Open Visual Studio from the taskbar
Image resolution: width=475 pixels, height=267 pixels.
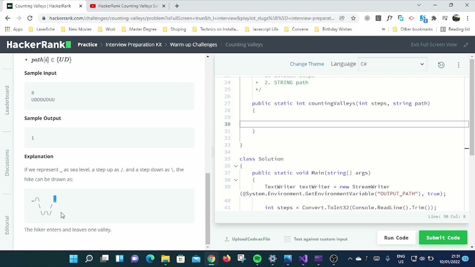[x=303, y=258]
